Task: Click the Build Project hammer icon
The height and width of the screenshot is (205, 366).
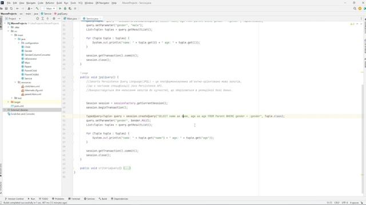Action: (37, 9)
